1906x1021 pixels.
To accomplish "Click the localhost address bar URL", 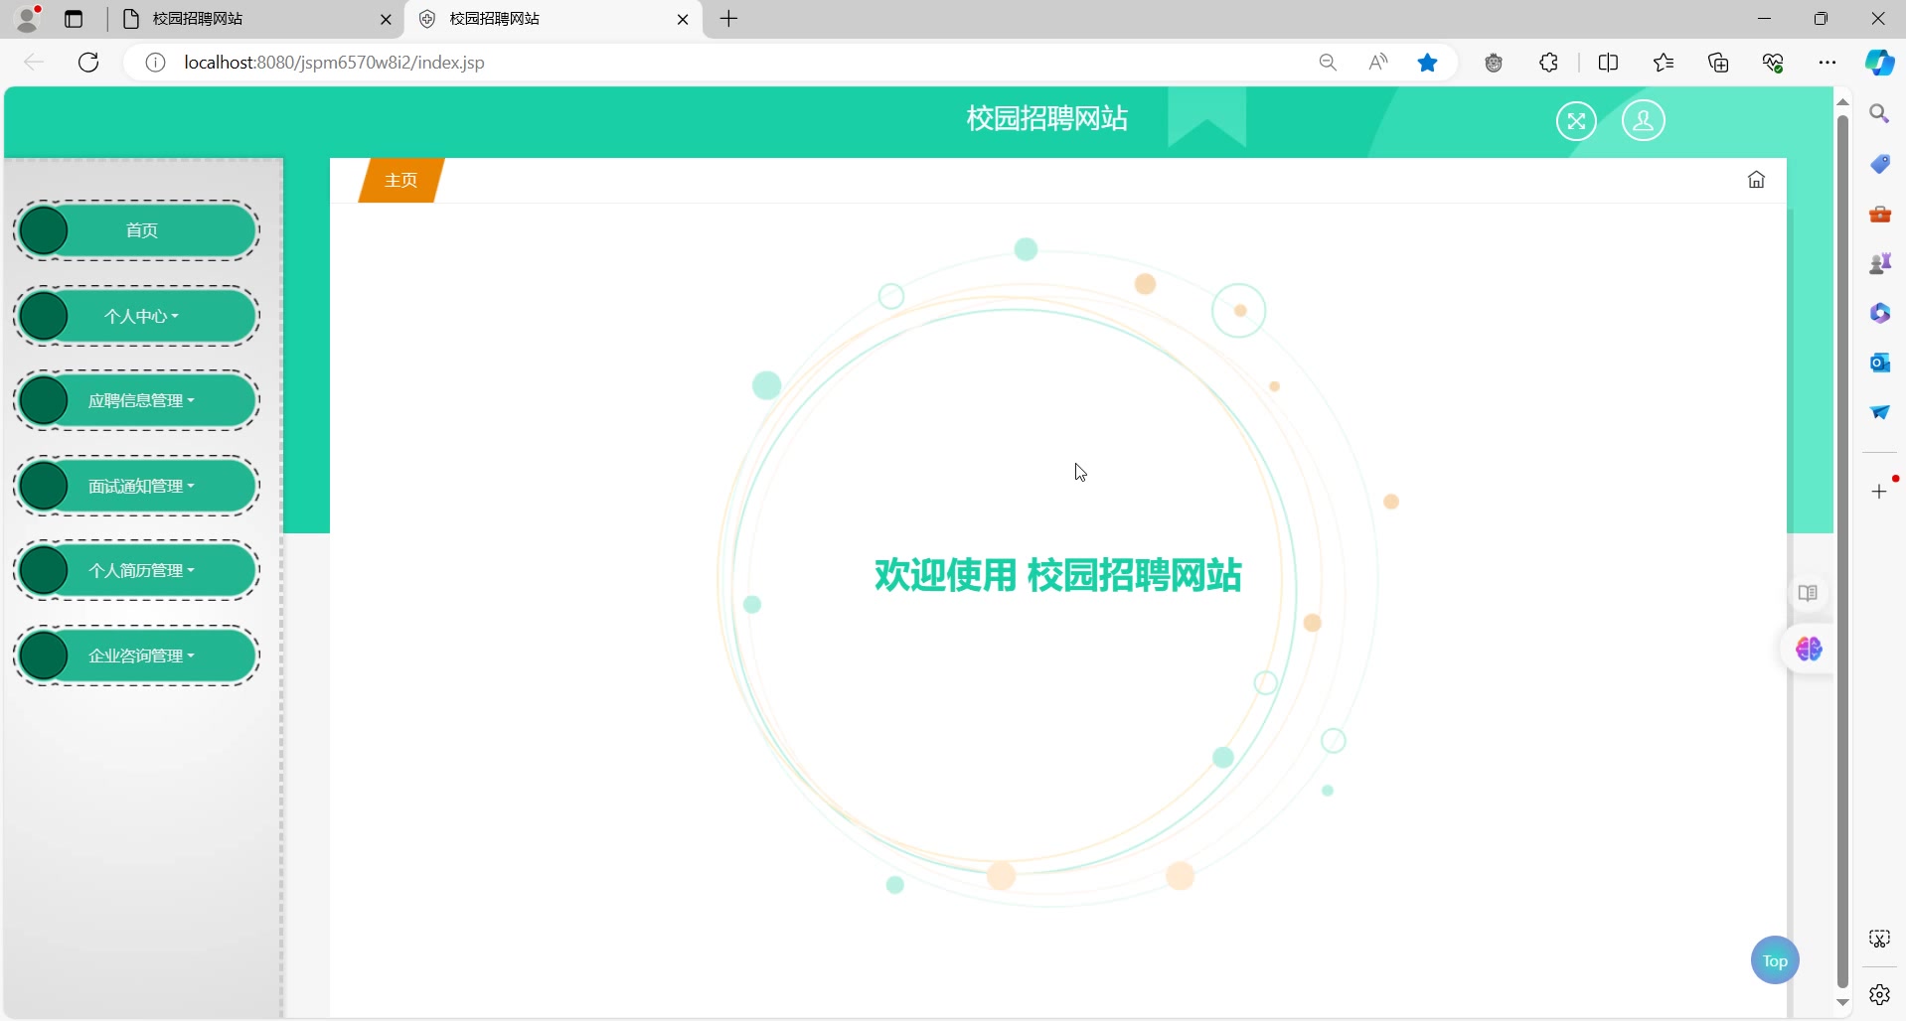I will coord(334,63).
